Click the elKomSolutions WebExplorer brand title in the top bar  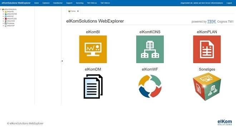tap(16, 3)
